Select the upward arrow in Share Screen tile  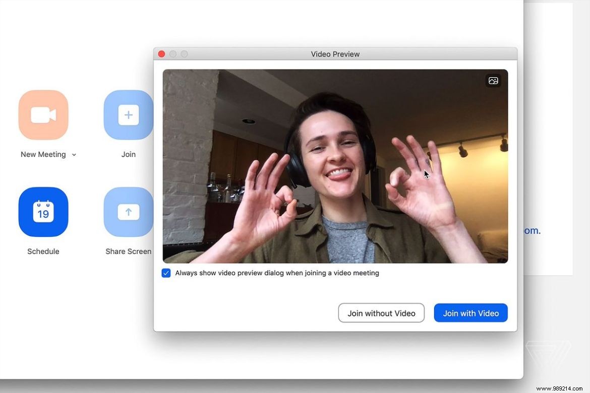128,212
